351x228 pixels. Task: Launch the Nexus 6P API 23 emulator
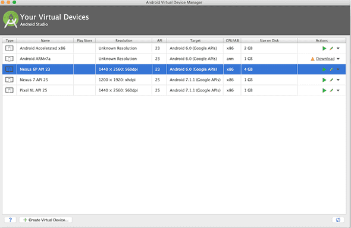(x=324, y=69)
